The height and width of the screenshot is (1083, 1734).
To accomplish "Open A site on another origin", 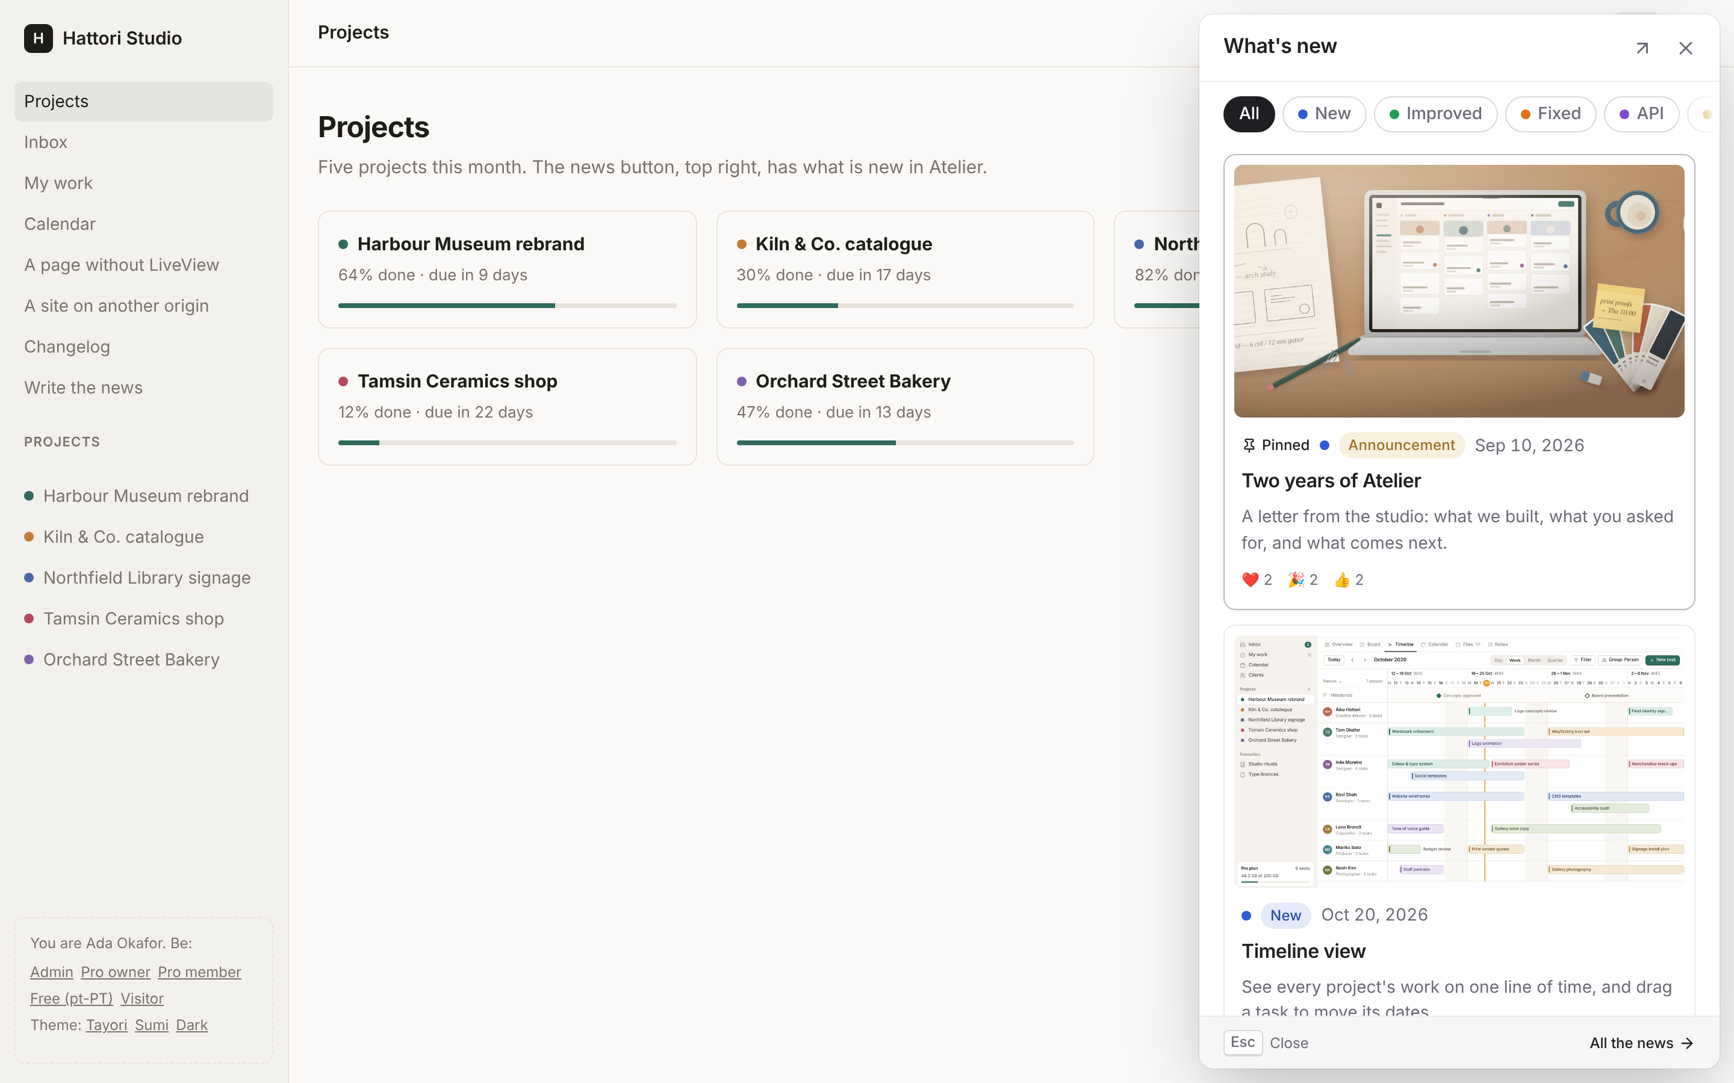I will pos(143,305).
